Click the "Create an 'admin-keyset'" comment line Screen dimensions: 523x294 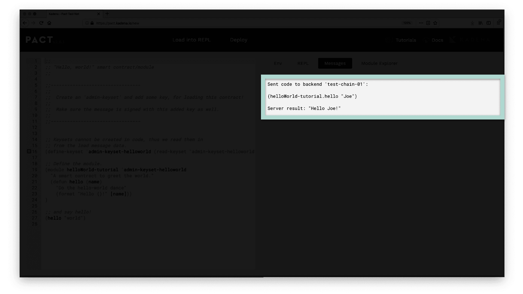[144, 97]
